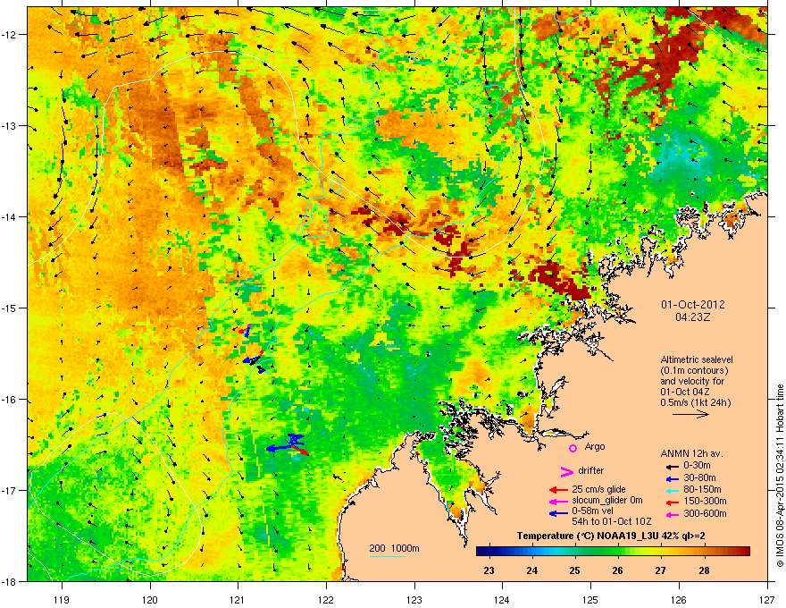
Task: Click the magenta 300-600m ANMN arrow
Action: [x=673, y=514]
